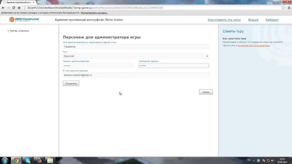Bookmark page with the star icon
Image resolution: width=292 pixels, height=164 pixels.
click(x=283, y=8)
